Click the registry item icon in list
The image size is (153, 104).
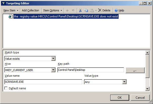[x=11, y=17]
